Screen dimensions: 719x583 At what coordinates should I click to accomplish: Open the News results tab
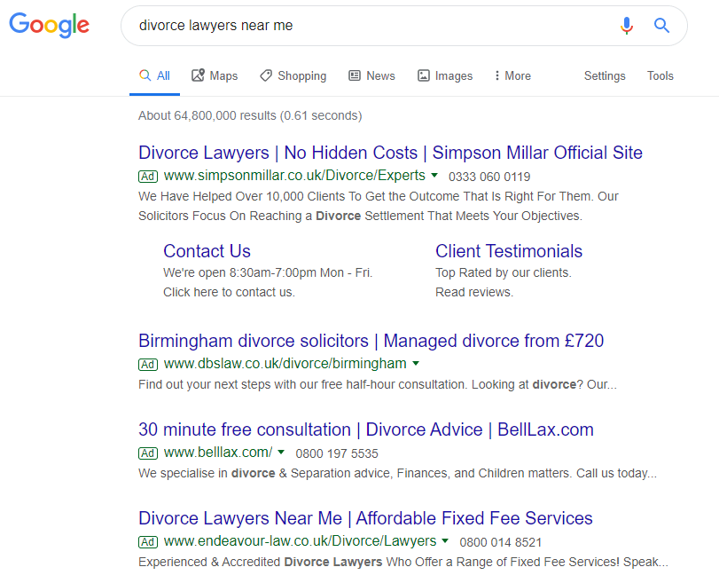pos(371,76)
